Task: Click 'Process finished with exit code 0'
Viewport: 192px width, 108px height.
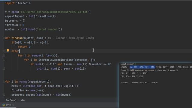Action: point(139,82)
